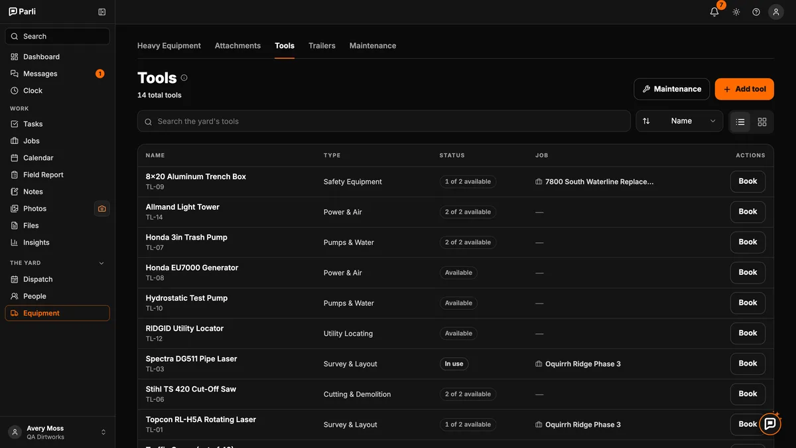Select Equipment in sidebar
796x448 pixels.
coord(58,313)
